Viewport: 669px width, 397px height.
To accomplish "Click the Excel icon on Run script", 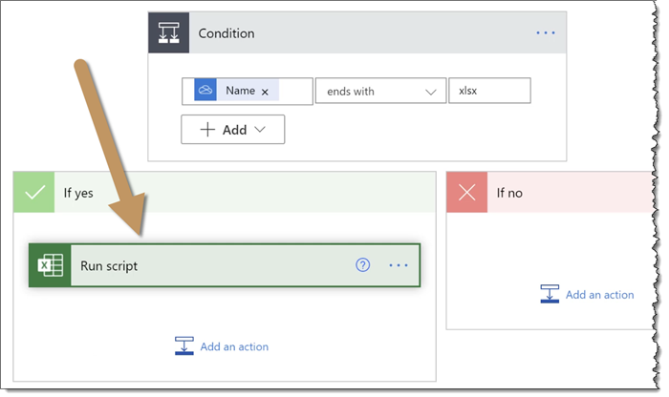I will click(50, 265).
